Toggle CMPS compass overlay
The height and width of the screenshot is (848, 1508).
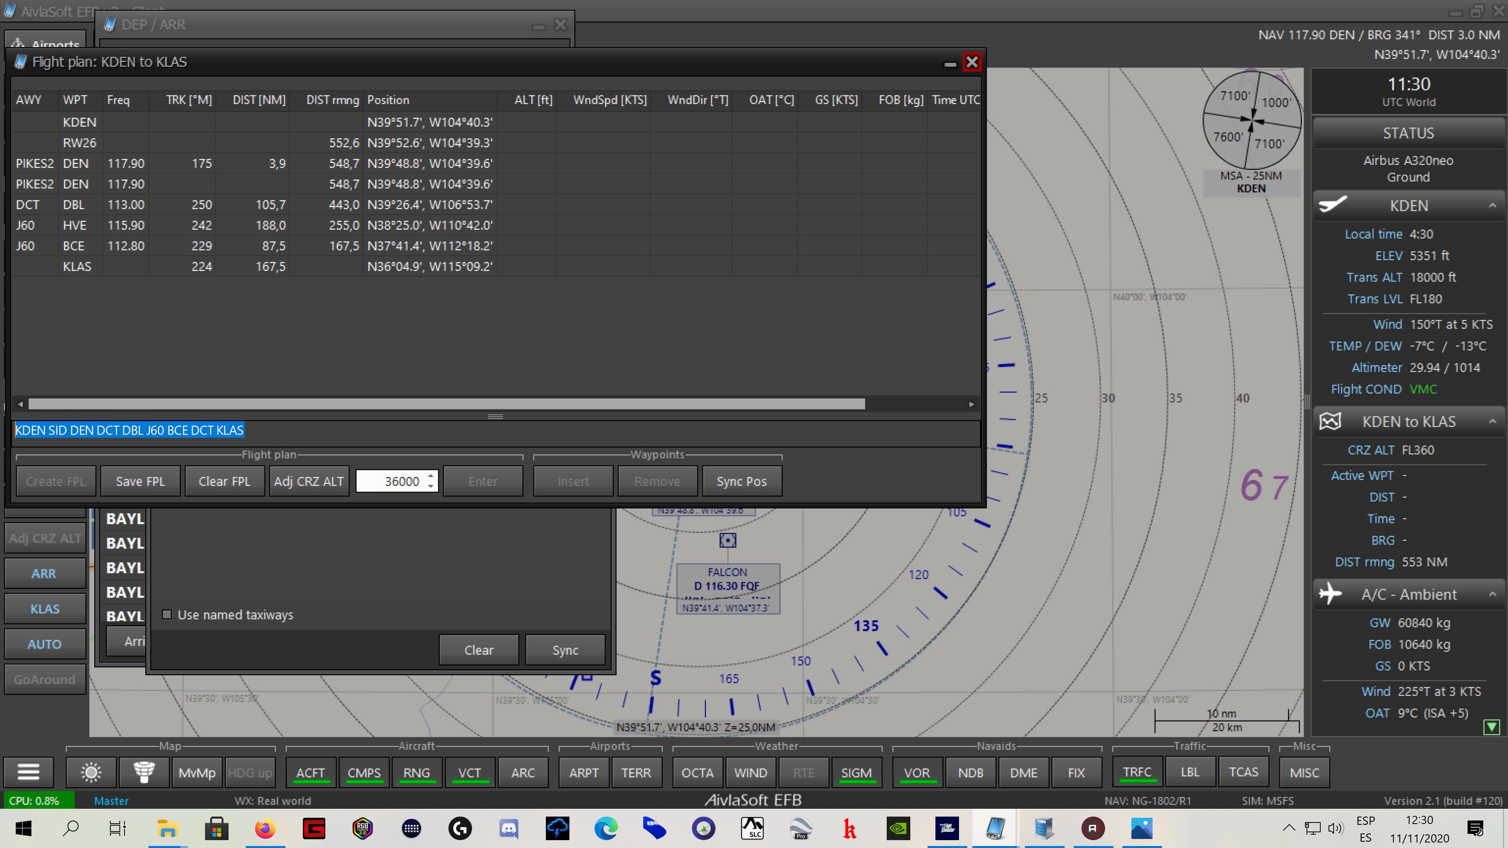(x=364, y=773)
